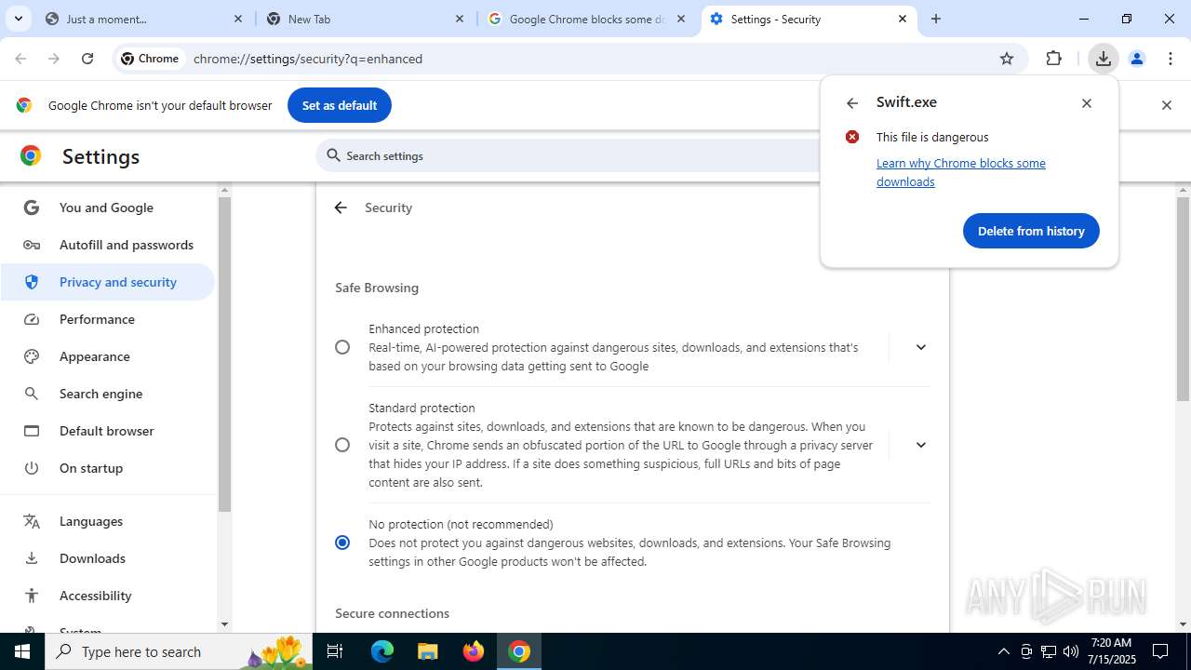1191x670 pixels.
Task: Expand Standard protection details chevron
Action: coord(920,445)
